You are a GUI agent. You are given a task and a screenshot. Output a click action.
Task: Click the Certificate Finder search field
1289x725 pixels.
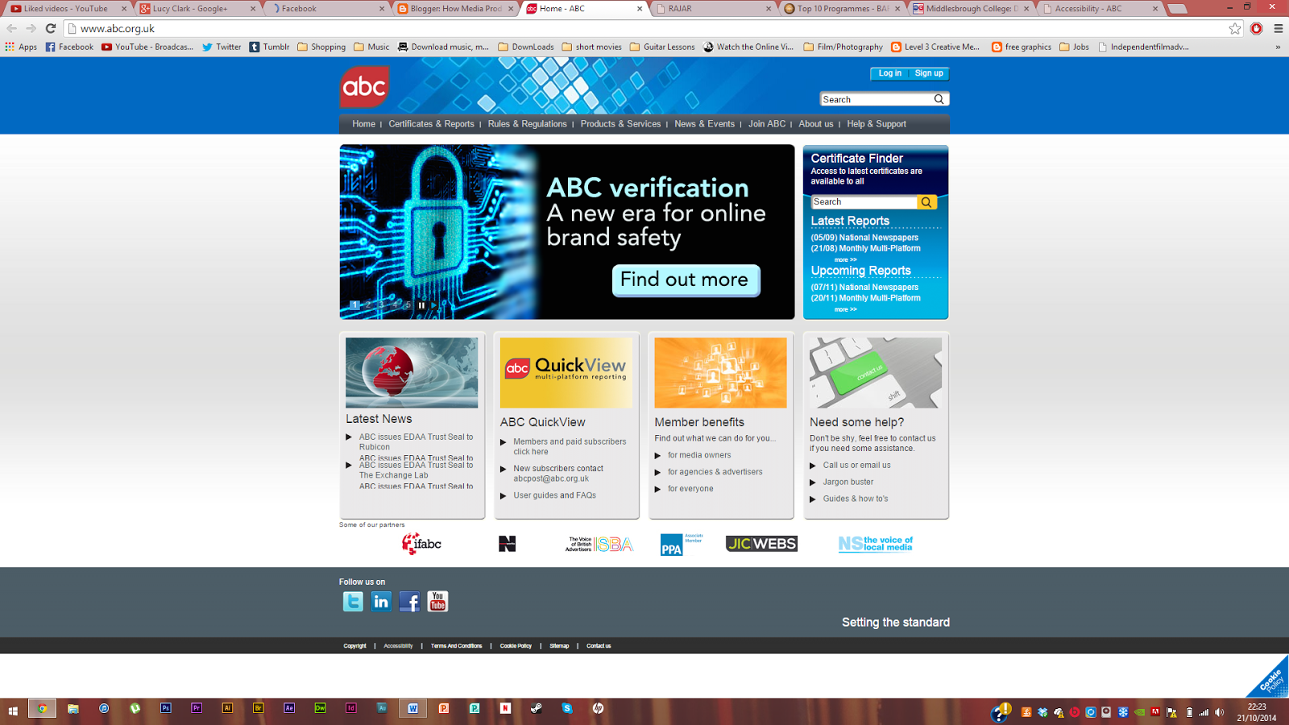click(x=864, y=202)
